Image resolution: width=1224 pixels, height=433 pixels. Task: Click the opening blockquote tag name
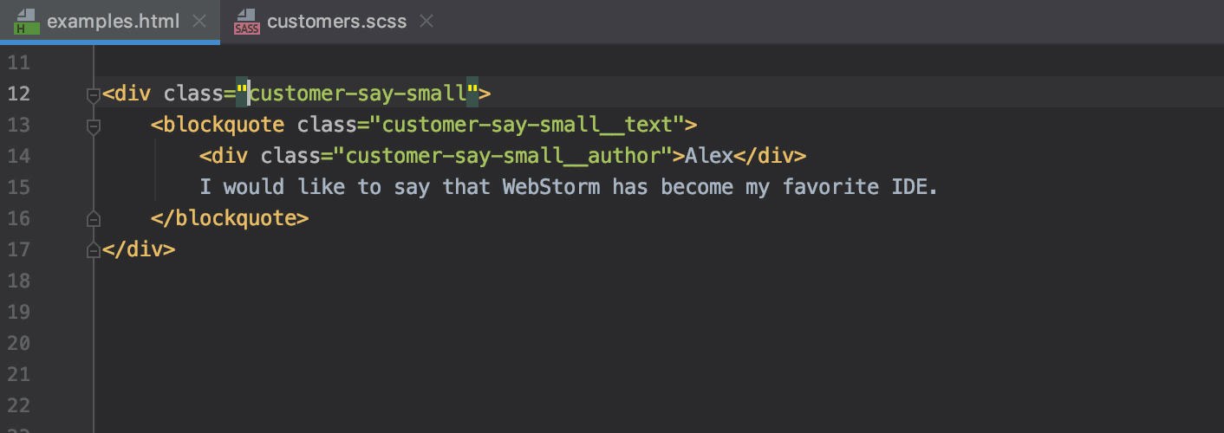pos(224,125)
